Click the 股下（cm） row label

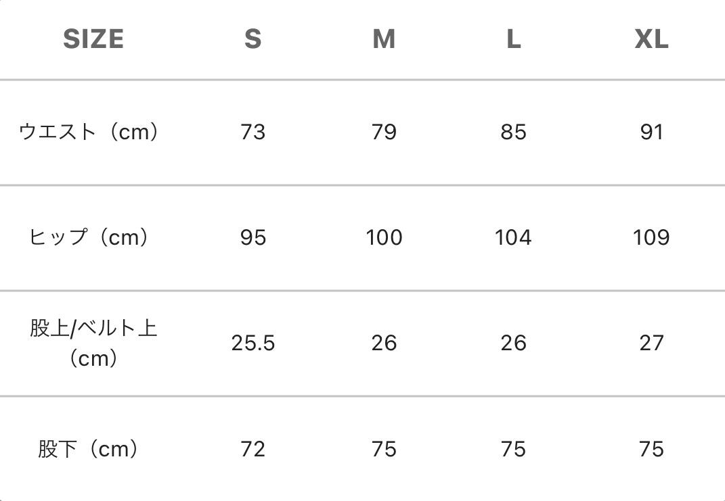pyautogui.click(x=88, y=449)
